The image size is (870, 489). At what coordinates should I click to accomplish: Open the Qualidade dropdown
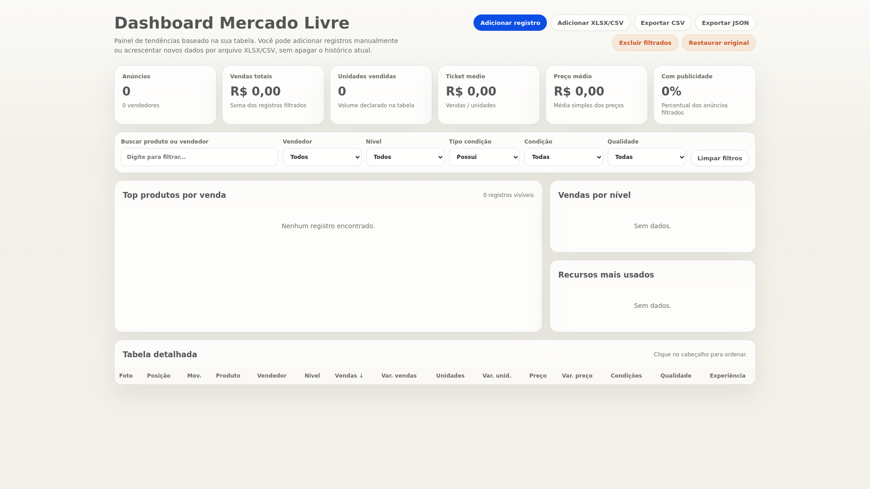click(x=646, y=157)
